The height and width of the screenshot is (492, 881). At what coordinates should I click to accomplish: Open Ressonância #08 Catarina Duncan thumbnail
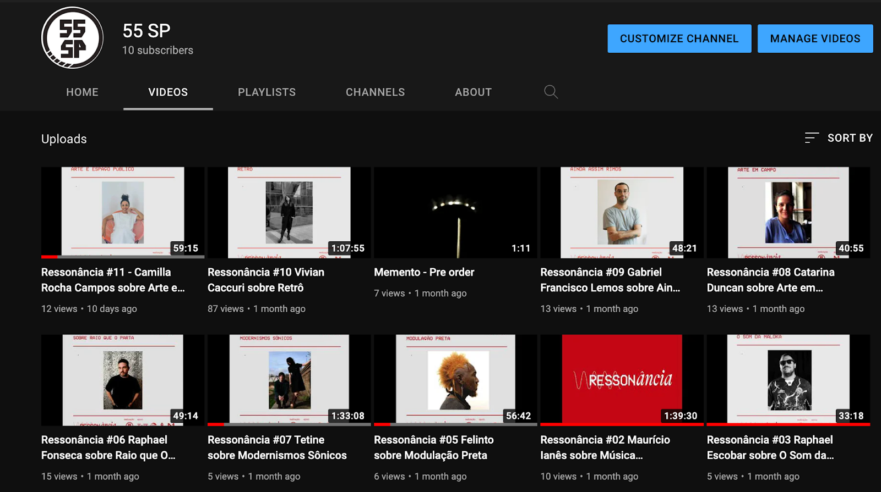pyautogui.click(x=788, y=213)
